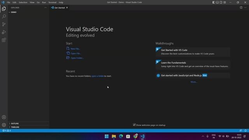Viewport: 249px width, 140px height.
Task: Click the More... walkthroughs link
Action: coord(194,82)
